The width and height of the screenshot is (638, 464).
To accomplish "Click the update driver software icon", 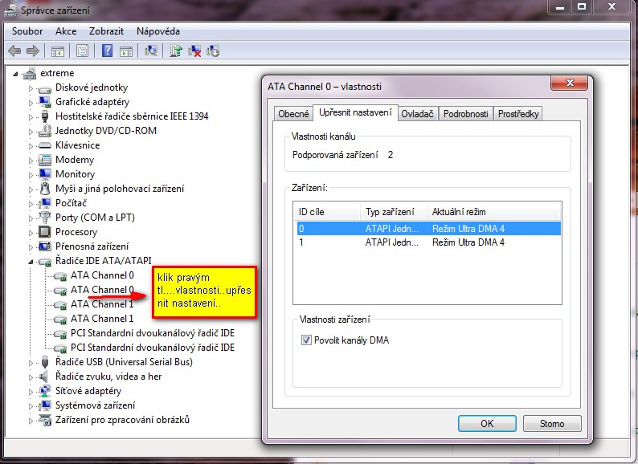I will (x=176, y=51).
